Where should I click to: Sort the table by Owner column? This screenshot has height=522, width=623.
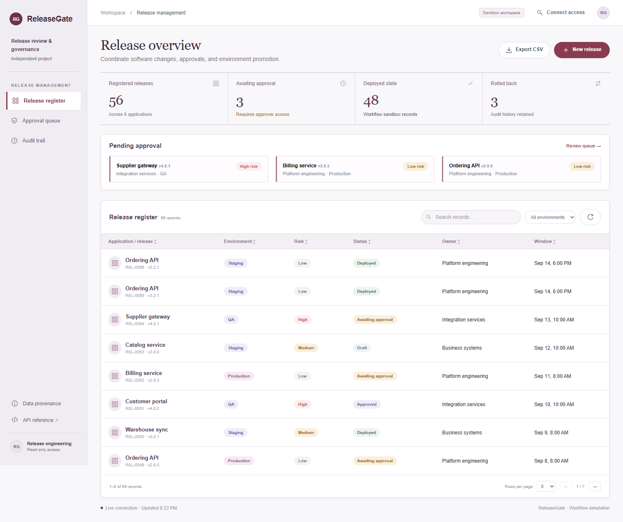[451, 241]
